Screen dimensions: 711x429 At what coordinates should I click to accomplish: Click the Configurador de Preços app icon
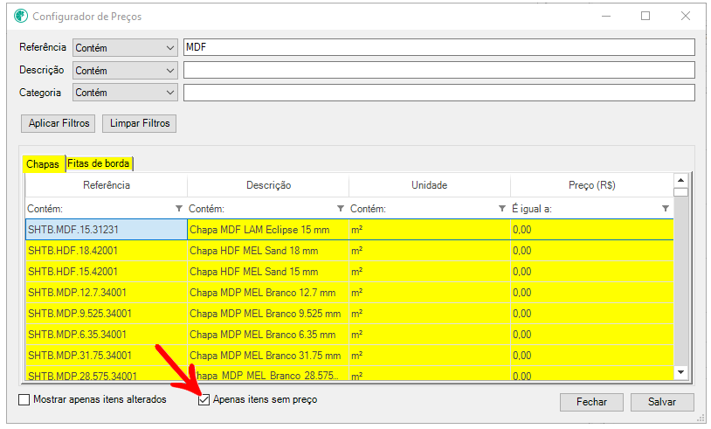click(x=21, y=16)
